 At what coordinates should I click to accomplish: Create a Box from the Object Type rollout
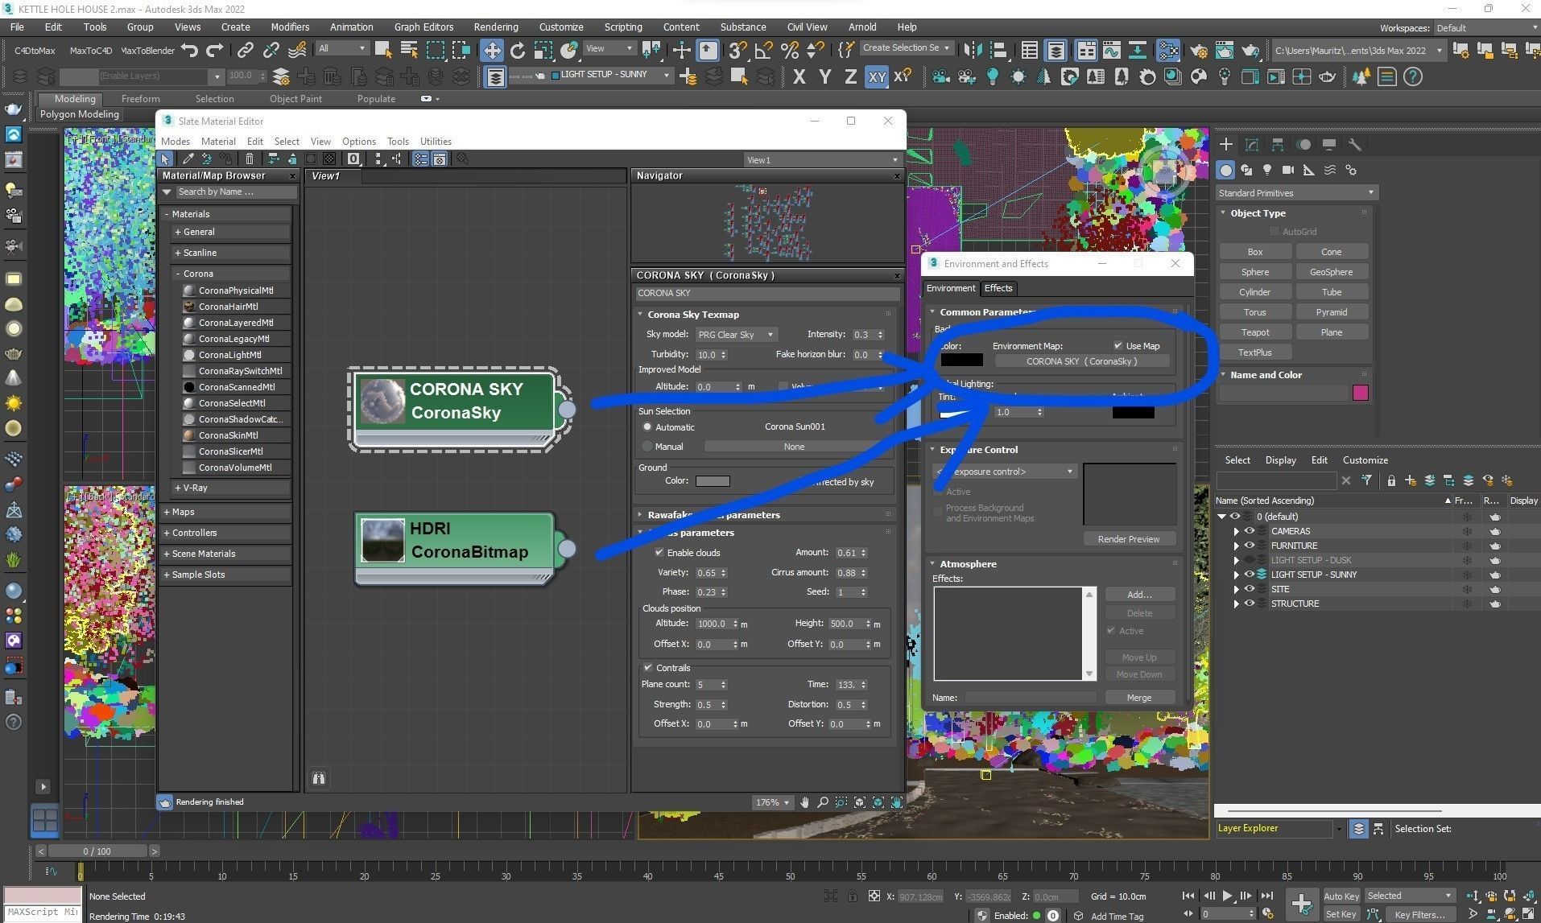pos(1254,251)
